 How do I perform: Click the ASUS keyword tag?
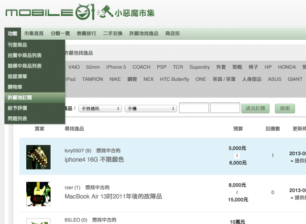274,79
